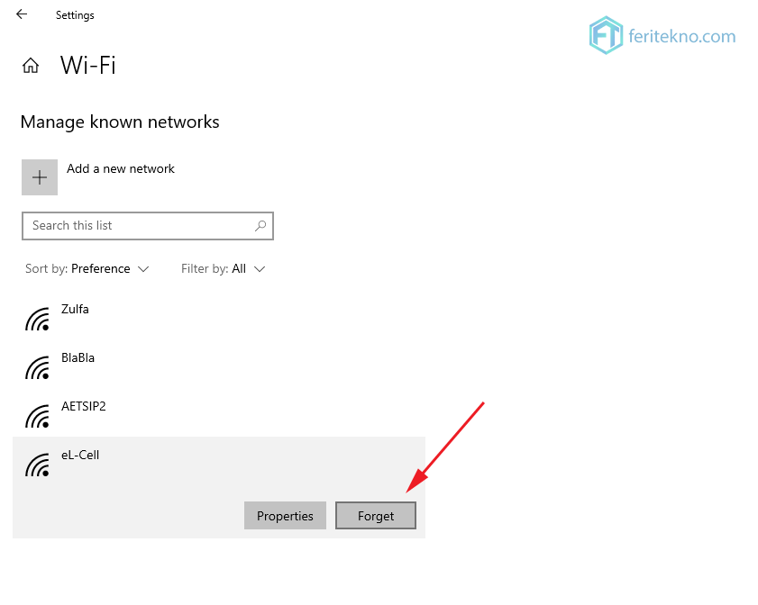Expand the Filter by chevron arrow
This screenshot has width=758, height=605.
(260, 269)
